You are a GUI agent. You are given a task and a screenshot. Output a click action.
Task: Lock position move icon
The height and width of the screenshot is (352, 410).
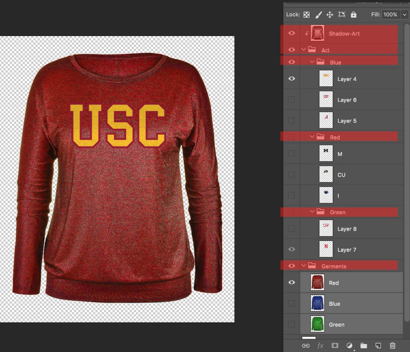[330, 15]
